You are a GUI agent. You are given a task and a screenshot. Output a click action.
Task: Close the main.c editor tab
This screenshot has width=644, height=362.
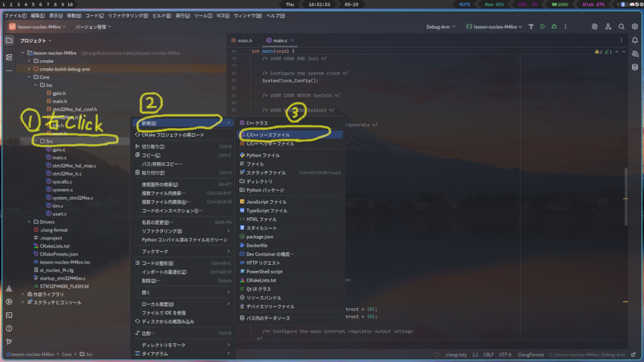point(292,40)
